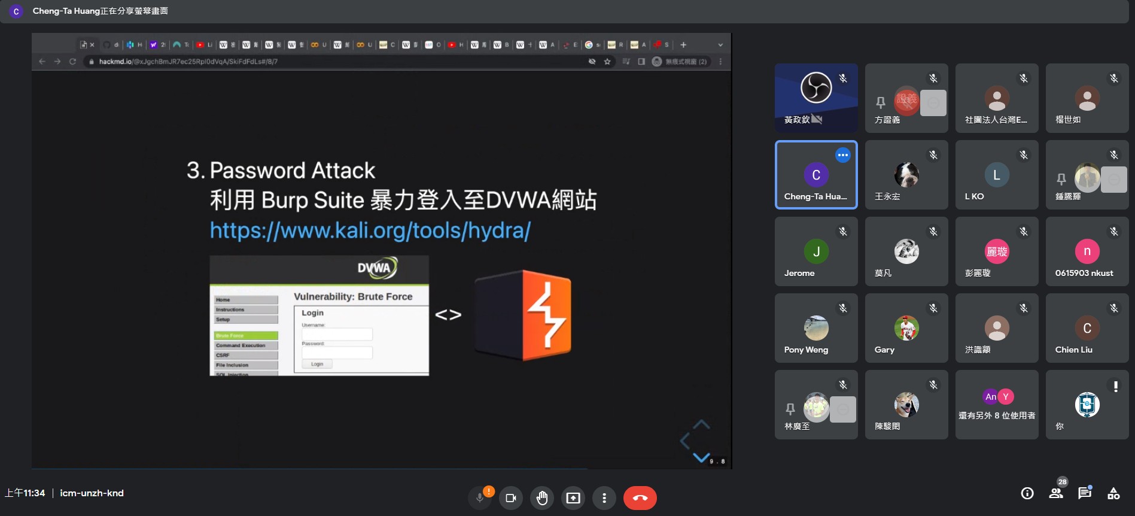Open a new browser tab plus
Viewport: 1135px width, 516px height.
683,45
